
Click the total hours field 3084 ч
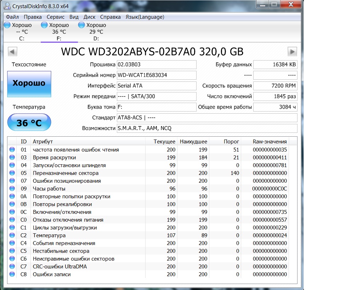click(275, 107)
